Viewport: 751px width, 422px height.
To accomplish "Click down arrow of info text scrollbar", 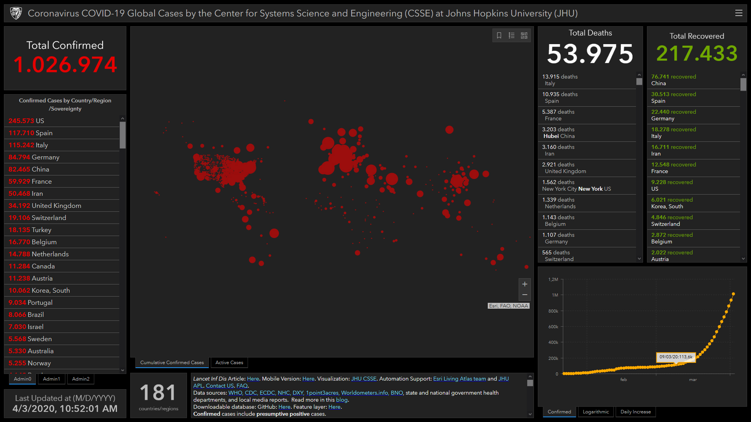I will tap(530, 414).
